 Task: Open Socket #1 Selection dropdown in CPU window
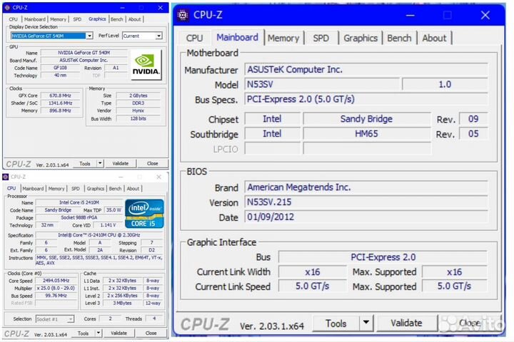[55, 318]
